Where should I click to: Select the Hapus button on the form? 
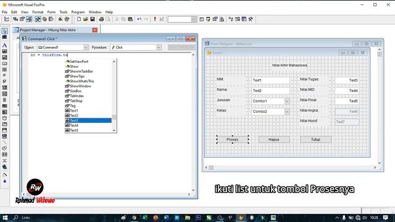point(274,139)
